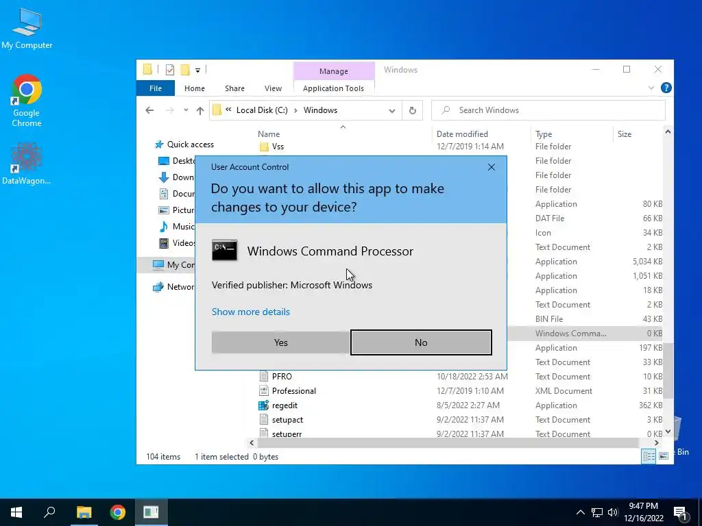
Task: Open My Computer desktop icon
Action: [27, 29]
